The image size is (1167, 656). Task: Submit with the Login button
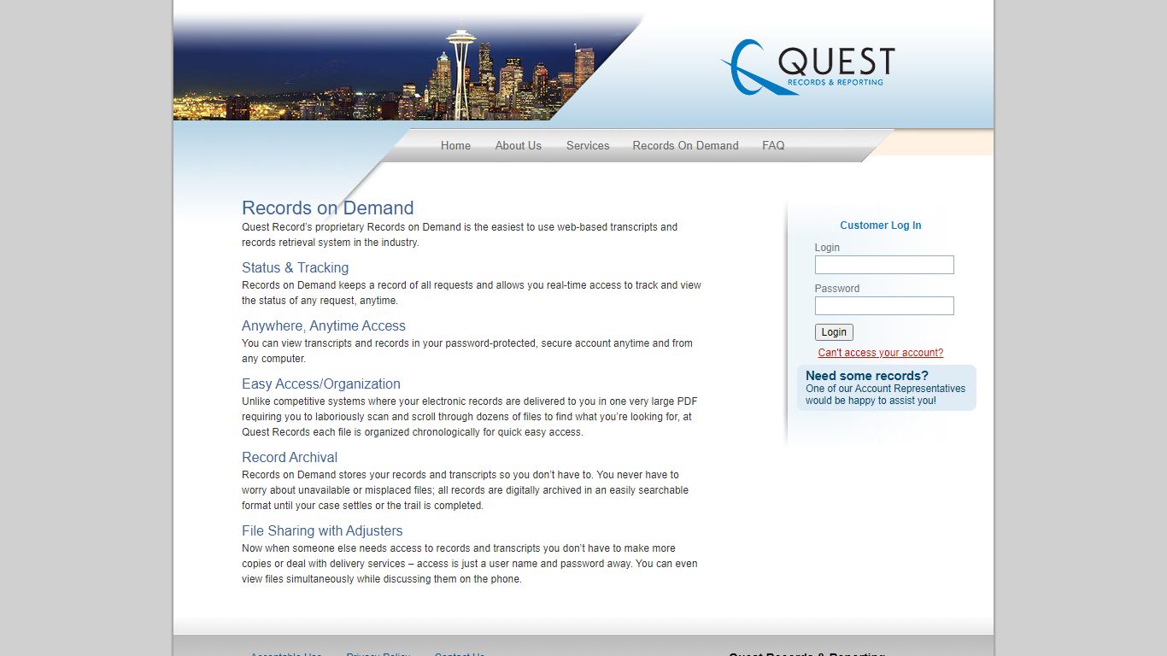click(834, 332)
